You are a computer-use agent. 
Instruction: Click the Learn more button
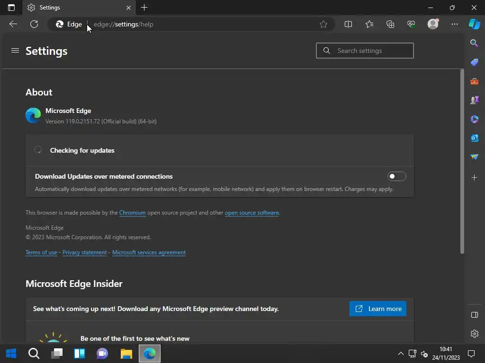(377, 309)
